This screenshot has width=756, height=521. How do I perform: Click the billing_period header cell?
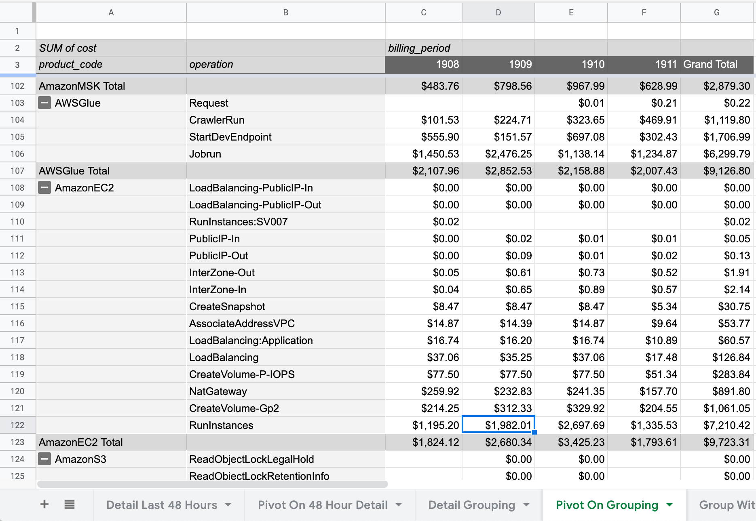[424, 48]
